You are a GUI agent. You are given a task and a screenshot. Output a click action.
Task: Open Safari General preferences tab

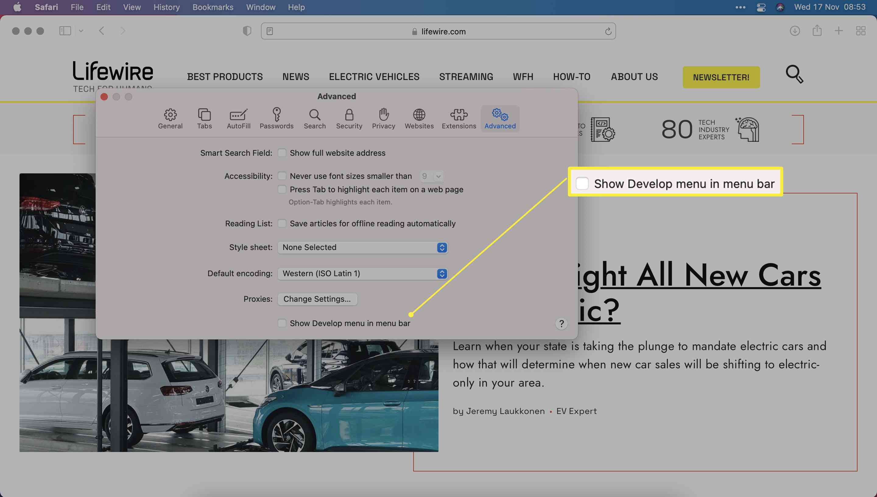(171, 118)
